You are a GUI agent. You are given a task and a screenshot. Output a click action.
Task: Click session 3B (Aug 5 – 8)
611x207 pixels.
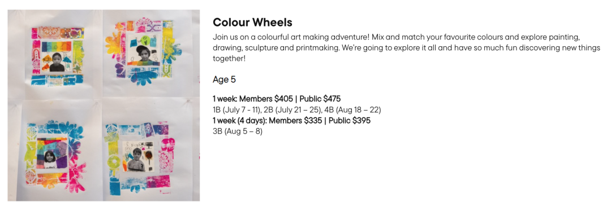[x=238, y=131]
